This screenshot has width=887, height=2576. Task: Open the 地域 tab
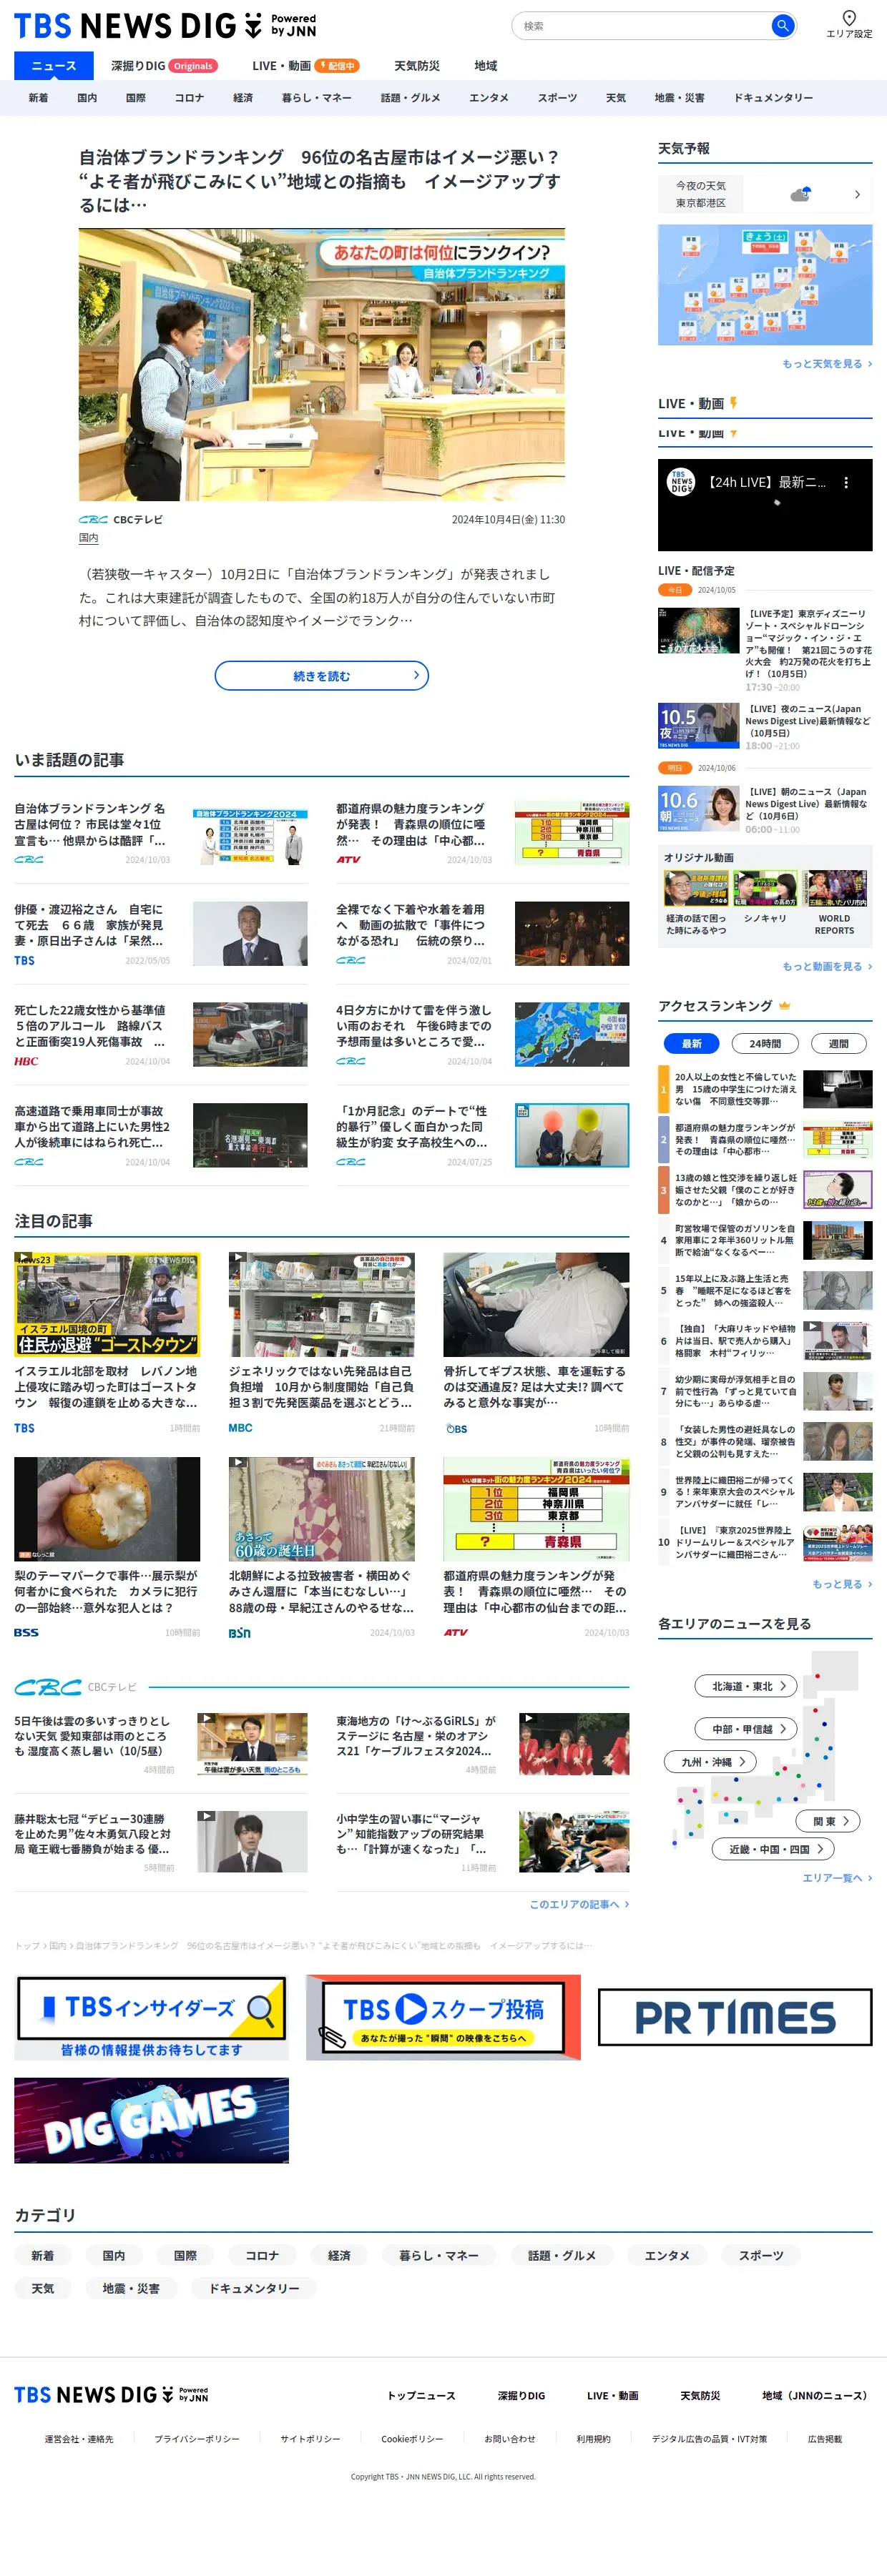coord(486,65)
